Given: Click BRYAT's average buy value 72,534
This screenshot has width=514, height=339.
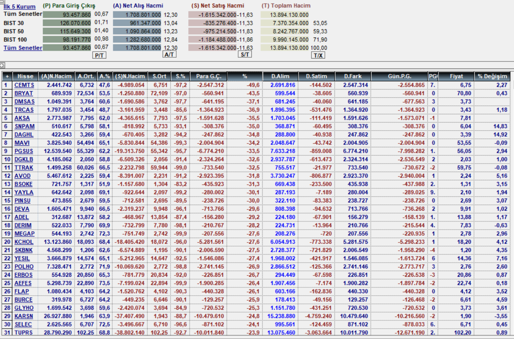Looking at the screenshot, I should (86, 93).
